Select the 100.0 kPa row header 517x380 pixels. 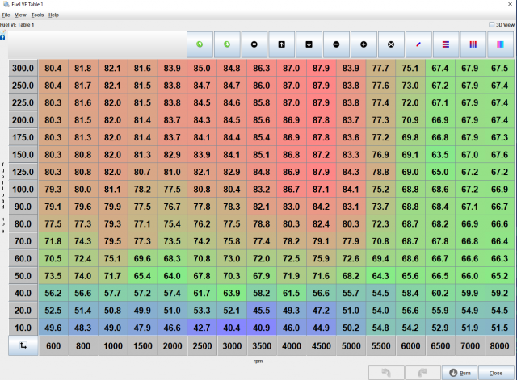click(x=23, y=189)
